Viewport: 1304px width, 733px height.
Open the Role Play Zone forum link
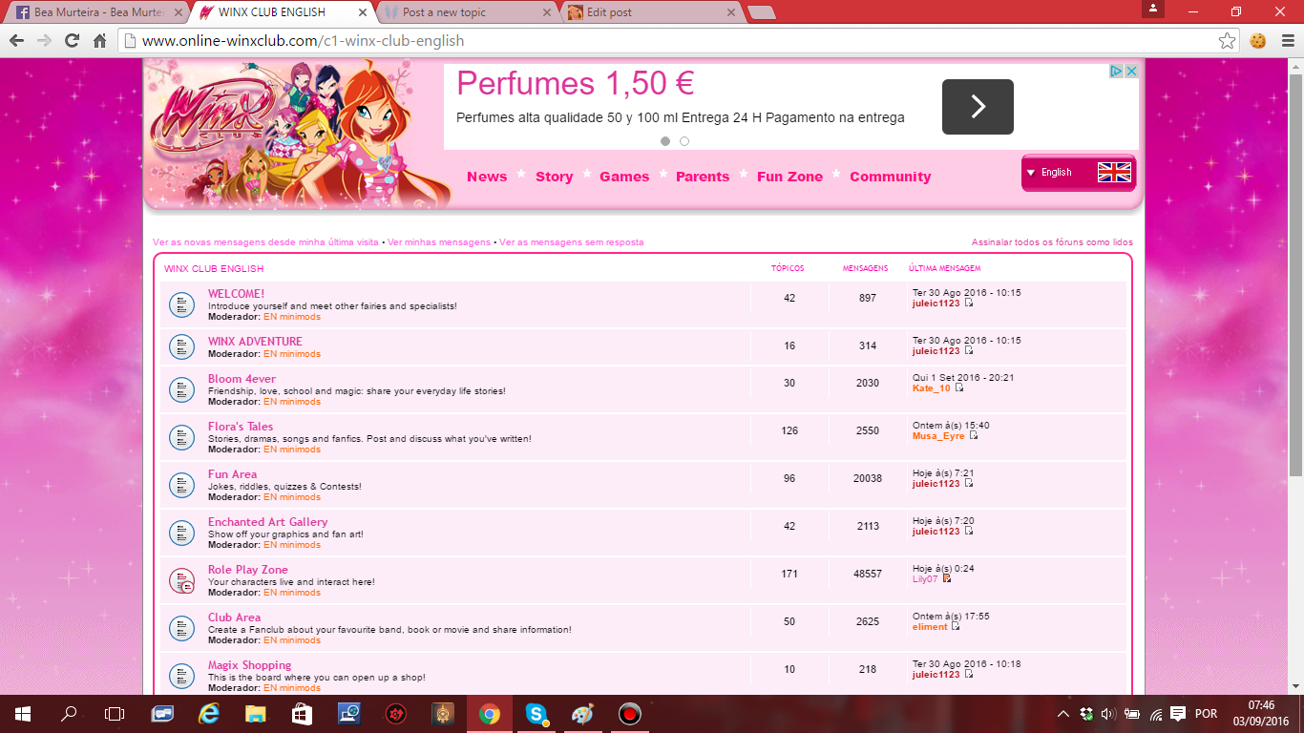coord(248,570)
